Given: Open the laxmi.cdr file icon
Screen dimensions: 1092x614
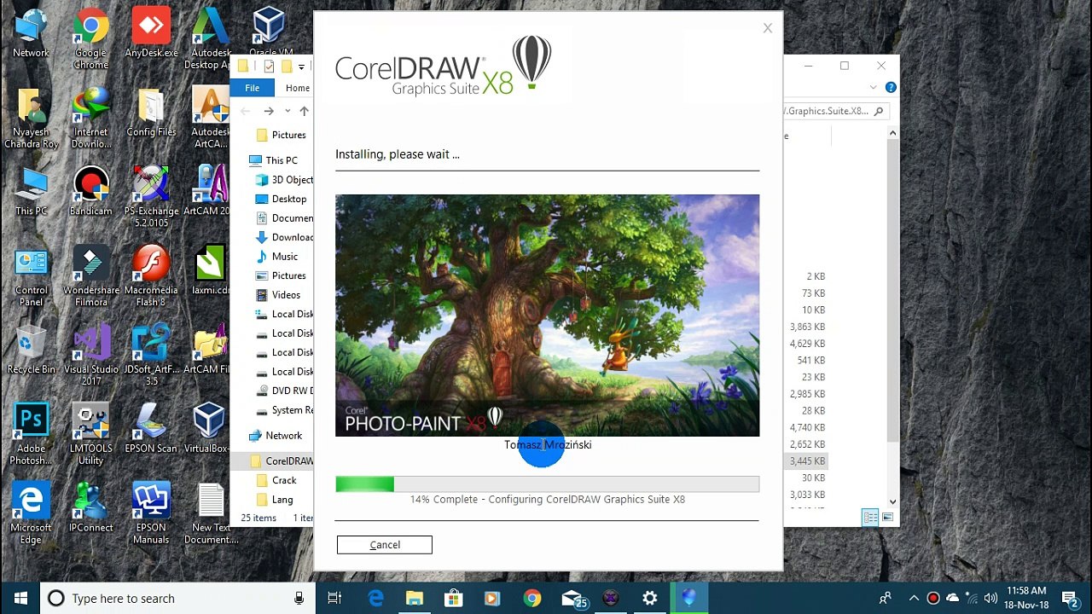Looking at the screenshot, I should point(209,270).
